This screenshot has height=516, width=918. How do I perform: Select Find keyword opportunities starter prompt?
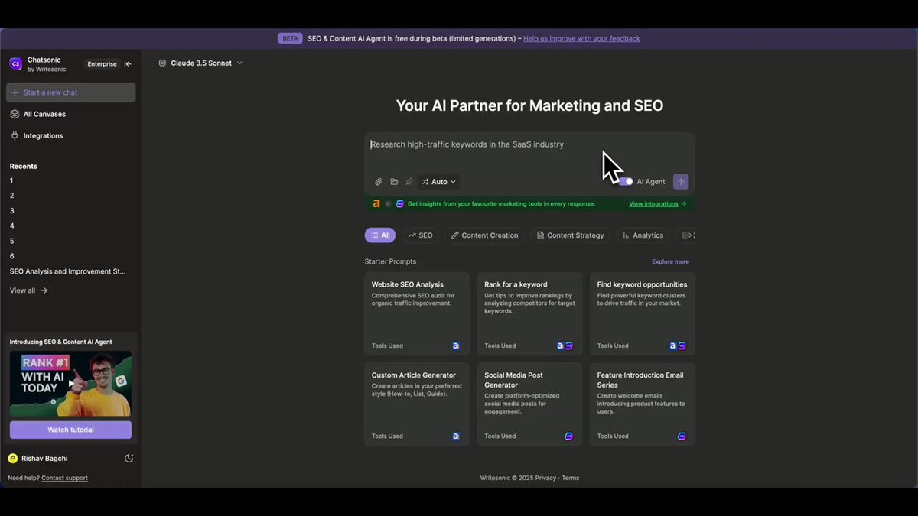643,313
